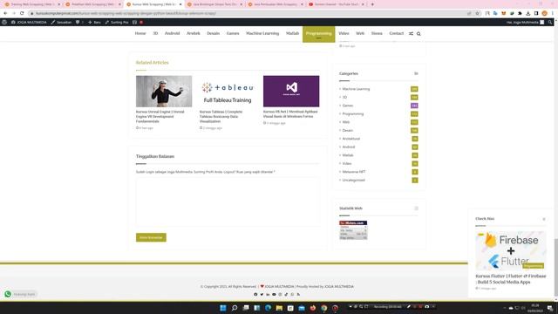
Task: Open the RSS feed footer icon
Action: pos(298,295)
